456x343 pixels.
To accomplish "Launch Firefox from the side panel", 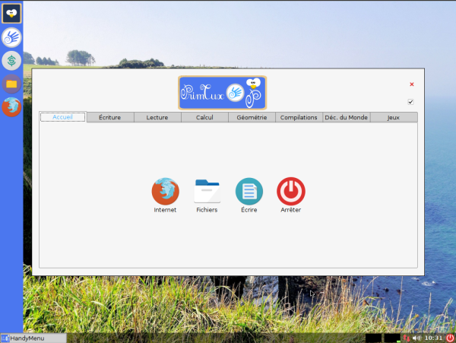I will 11,106.
